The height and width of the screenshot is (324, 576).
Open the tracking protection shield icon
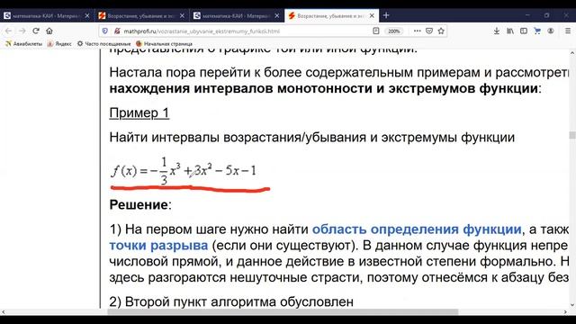105,31
